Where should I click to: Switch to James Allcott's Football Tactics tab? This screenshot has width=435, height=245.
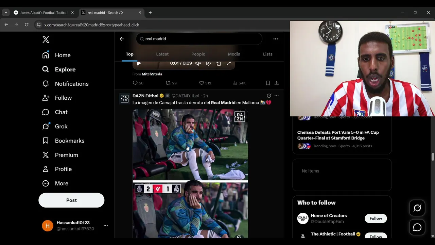tap(44, 13)
